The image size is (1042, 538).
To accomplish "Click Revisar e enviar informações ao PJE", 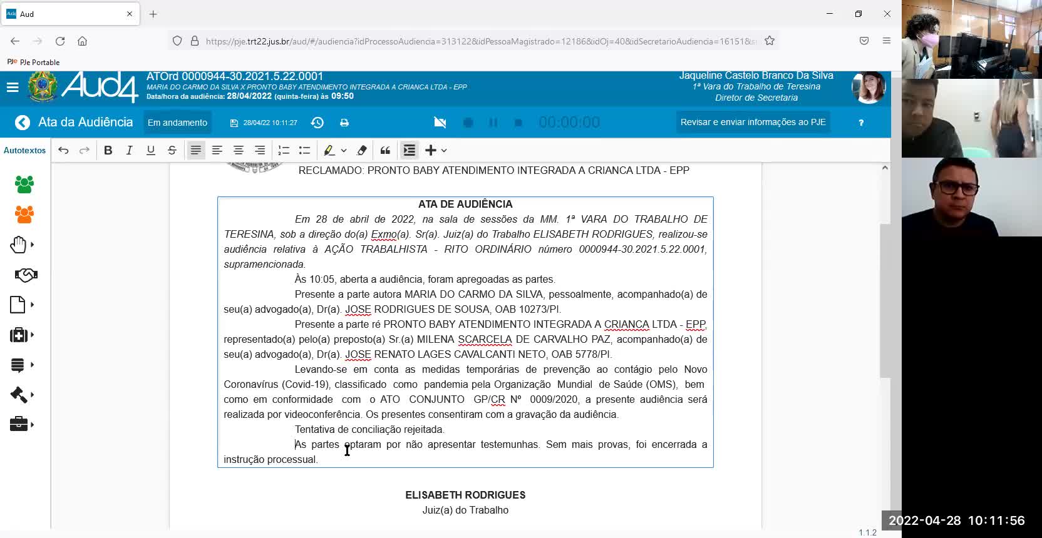I will tap(753, 122).
